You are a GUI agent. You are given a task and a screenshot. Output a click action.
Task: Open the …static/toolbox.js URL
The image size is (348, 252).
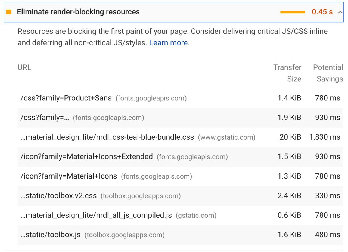(x=51, y=235)
